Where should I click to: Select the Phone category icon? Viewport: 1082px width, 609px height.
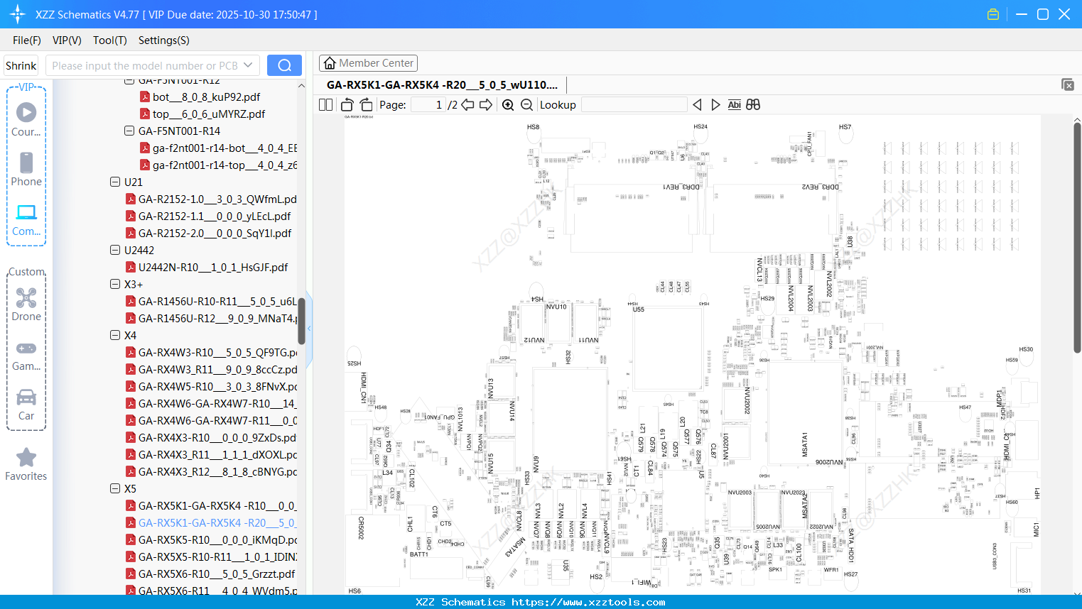(26, 169)
